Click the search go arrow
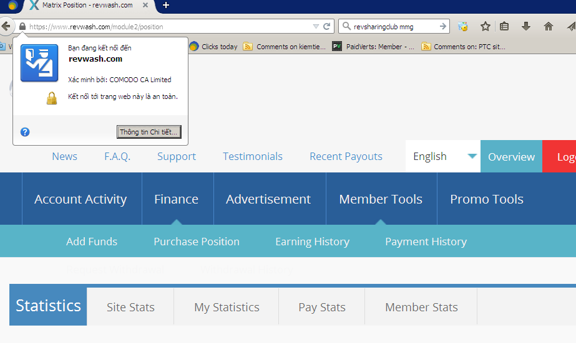576x343 pixels. click(442, 26)
